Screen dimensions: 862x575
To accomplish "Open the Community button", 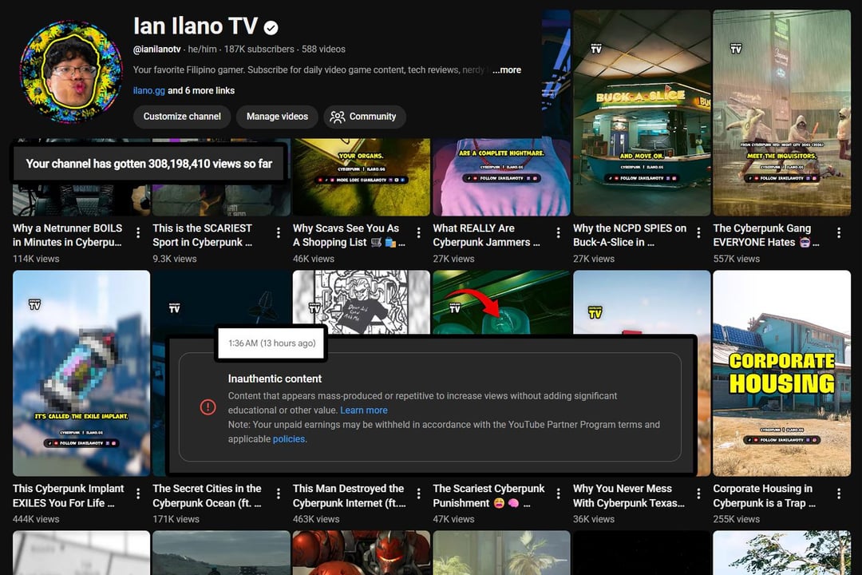I will pyautogui.click(x=364, y=117).
